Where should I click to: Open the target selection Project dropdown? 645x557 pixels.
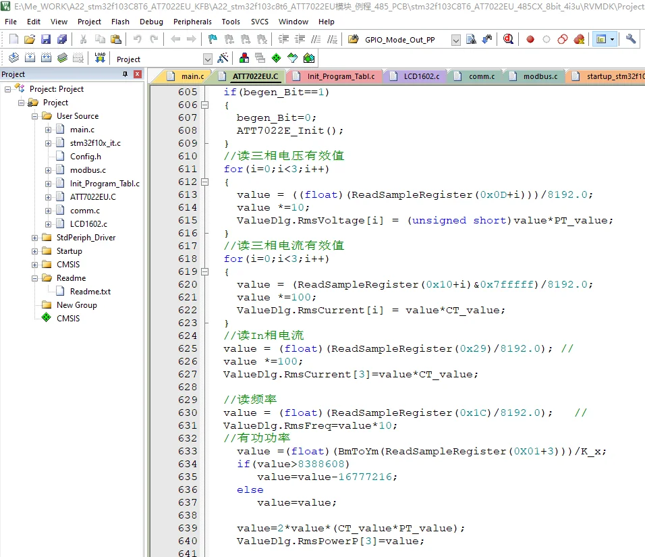(x=207, y=59)
